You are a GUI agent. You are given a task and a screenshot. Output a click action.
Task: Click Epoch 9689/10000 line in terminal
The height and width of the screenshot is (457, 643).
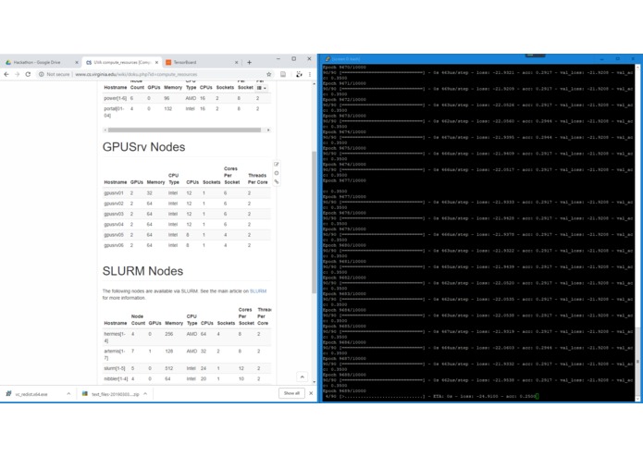344,391
